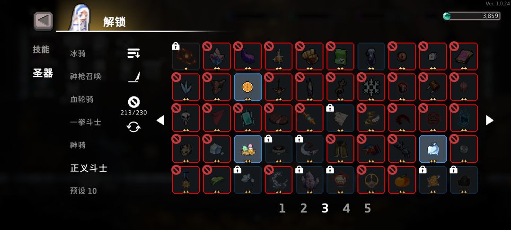Switch to the 圣器 tab
This screenshot has width=511, height=230.
pyautogui.click(x=43, y=73)
